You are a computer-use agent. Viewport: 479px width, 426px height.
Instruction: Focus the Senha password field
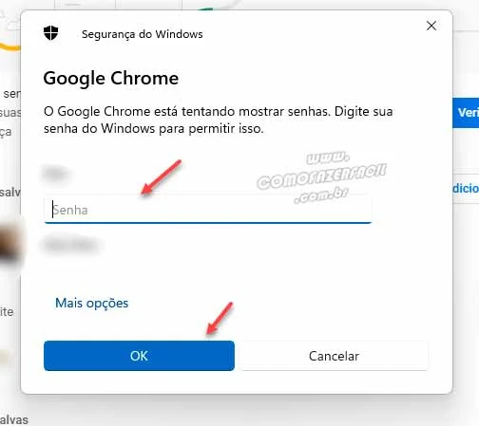coord(208,210)
